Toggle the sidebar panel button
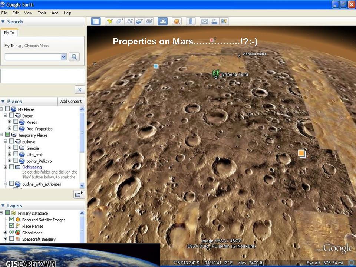 [96, 22]
